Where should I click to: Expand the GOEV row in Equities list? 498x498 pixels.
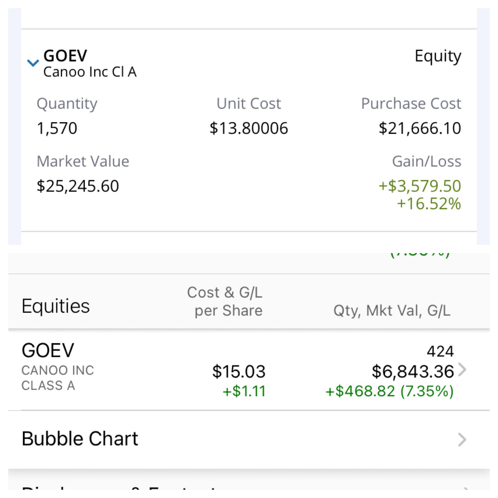48,350
